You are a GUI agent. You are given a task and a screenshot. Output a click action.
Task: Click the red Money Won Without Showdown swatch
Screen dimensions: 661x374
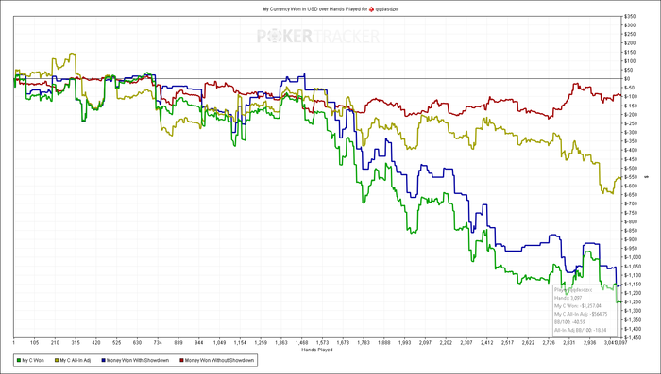point(182,360)
